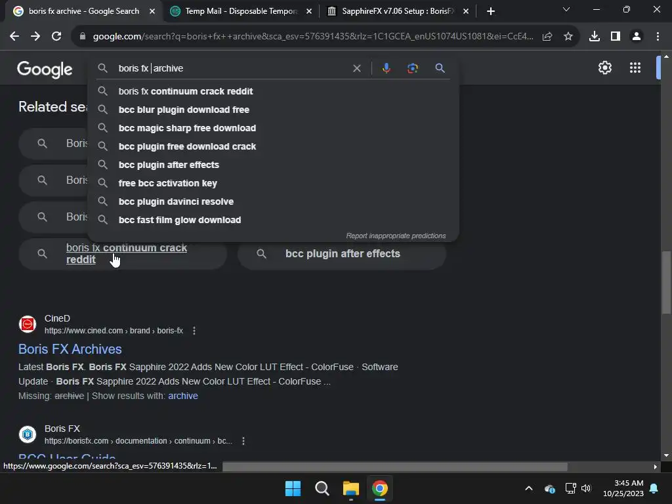Open the Chrome three-dot menu
The width and height of the screenshot is (672, 504).
click(x=658, y=37)
